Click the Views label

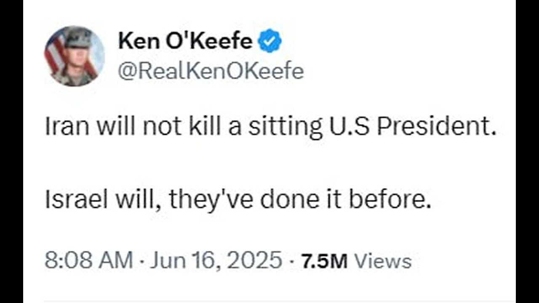click(x=382, y=261)
